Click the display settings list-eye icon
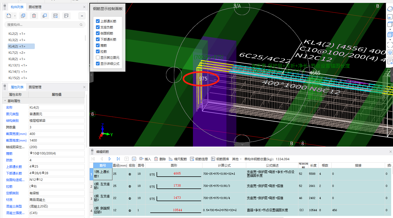Viewport: 393px width, 218px height. pyautogui.click(x=390, y=62)
